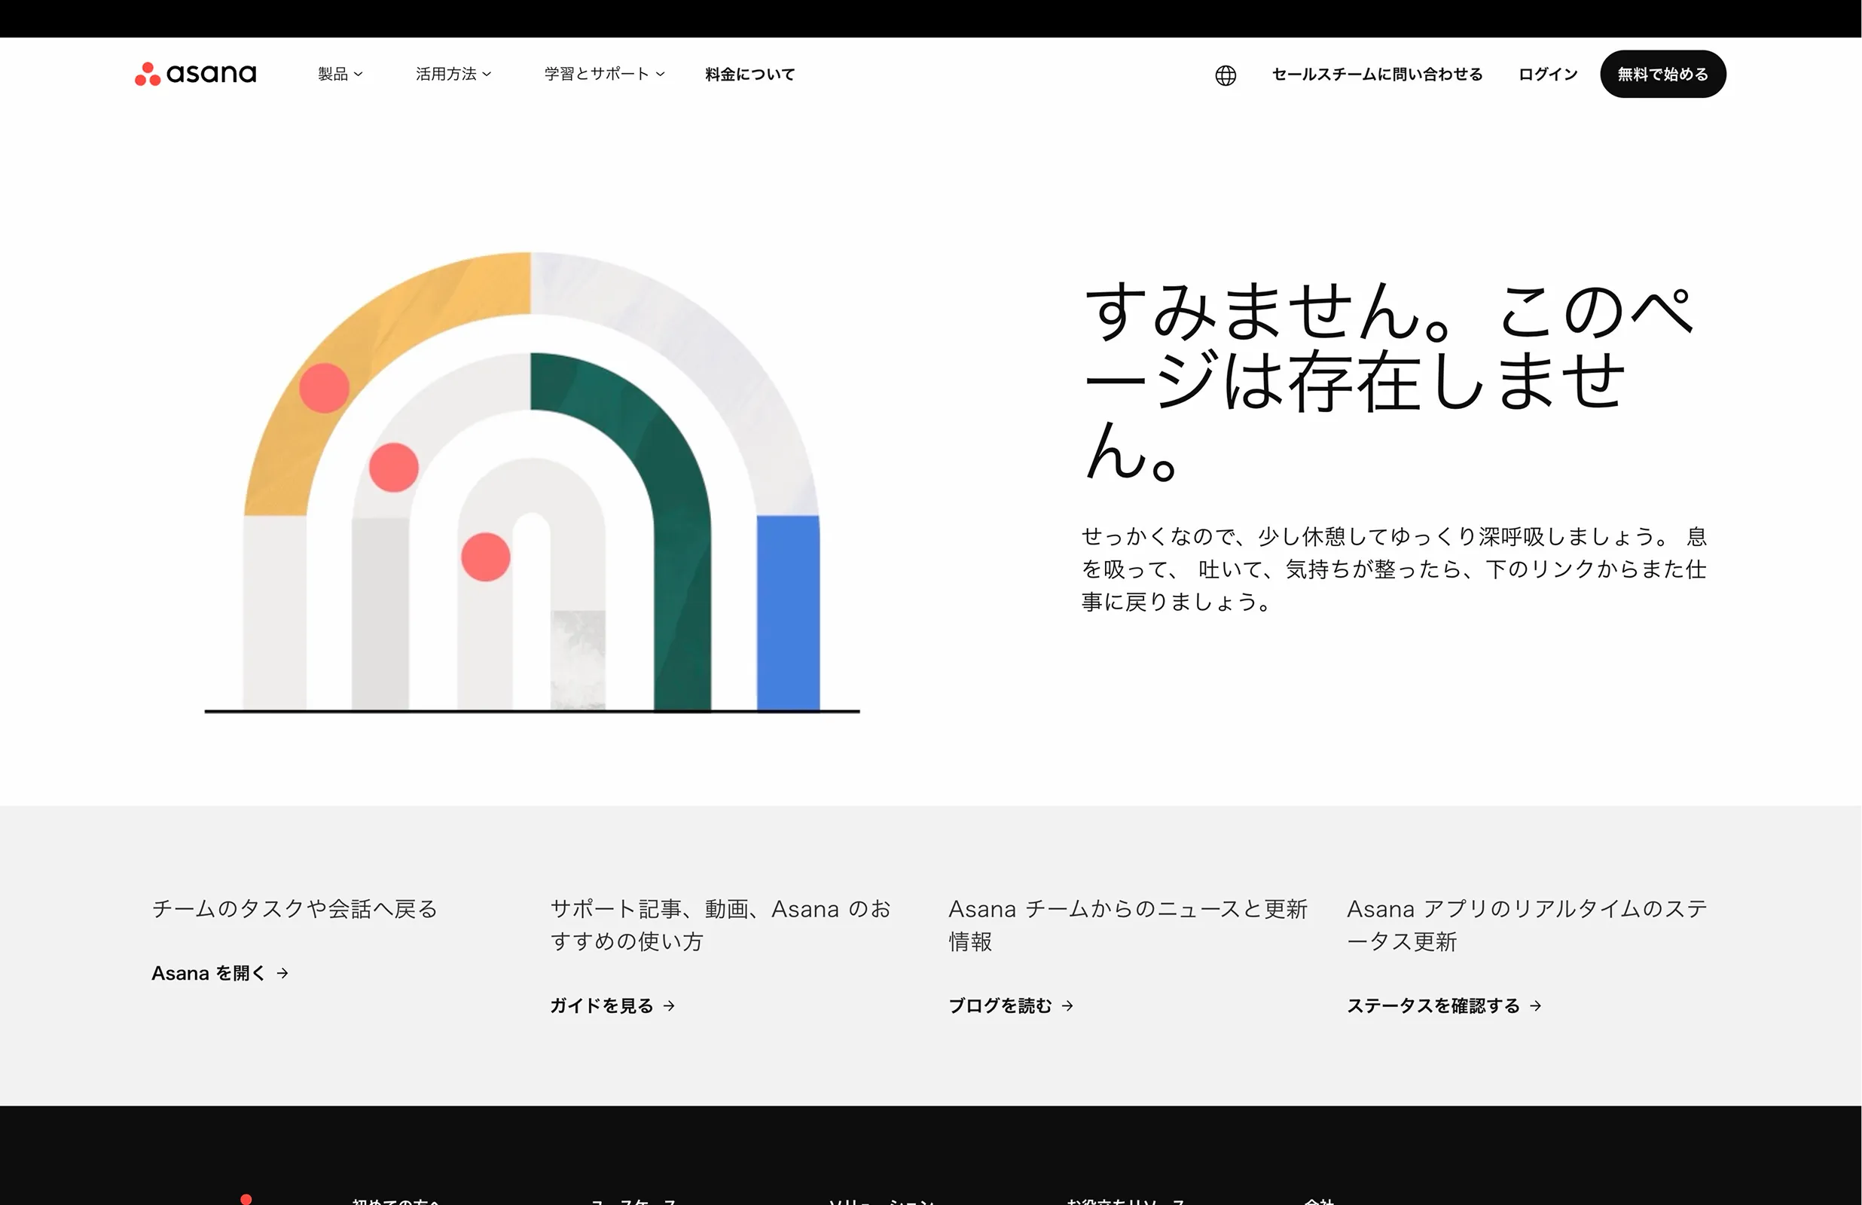Click the text Asana チームからのニュースと更新情報

click(1128, 925)
